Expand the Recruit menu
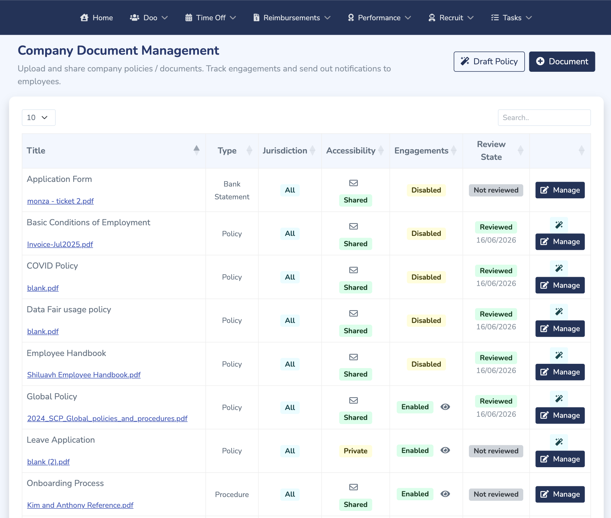Viewport: 611px width, 518px height. [451, 18]
